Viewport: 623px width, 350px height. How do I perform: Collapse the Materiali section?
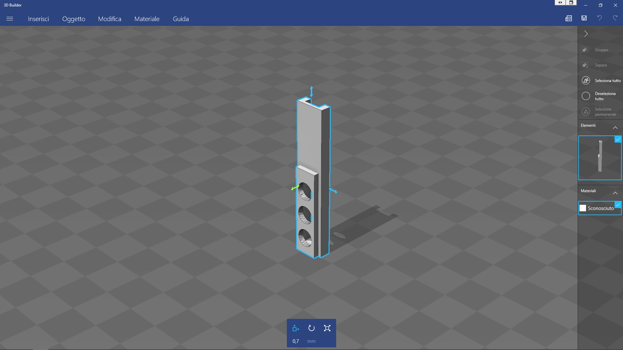pos(615,193)
